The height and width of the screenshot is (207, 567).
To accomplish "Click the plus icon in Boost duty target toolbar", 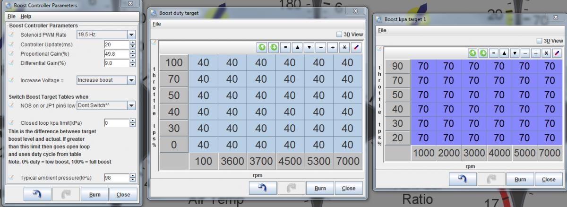I will (333, 48).
